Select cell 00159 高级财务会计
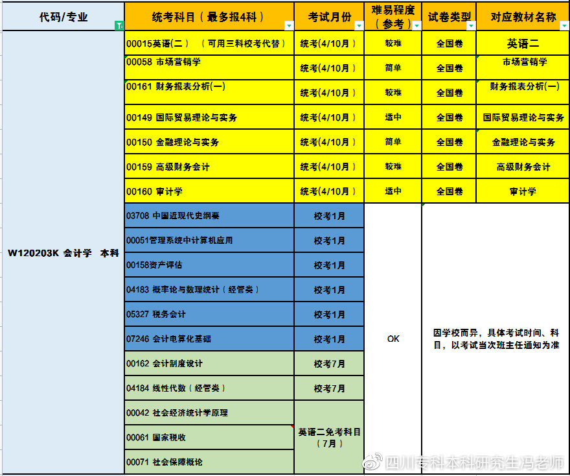This screenshot has width=570, height=476. click(x=209, y=167)
